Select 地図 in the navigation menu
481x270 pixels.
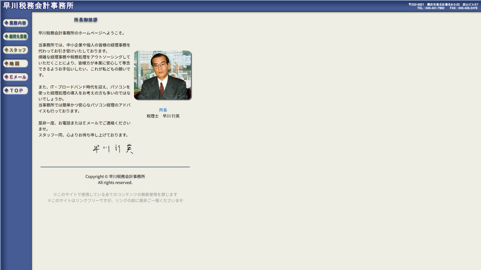point(16,63)
